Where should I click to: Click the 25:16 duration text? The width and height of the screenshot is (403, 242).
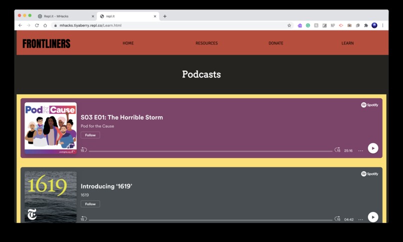click(348, 151)
